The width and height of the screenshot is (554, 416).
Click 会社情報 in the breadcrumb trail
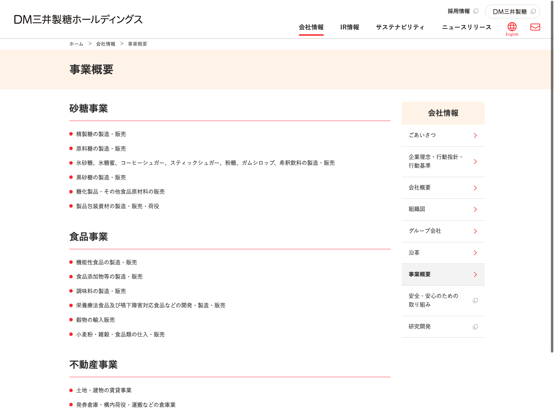pos(106,44)
